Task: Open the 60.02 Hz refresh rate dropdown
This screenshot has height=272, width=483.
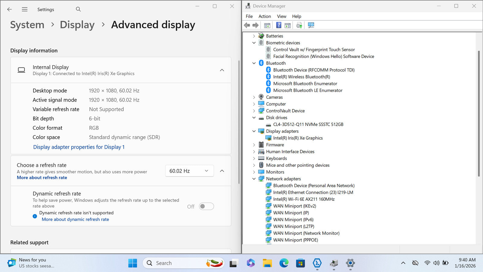Action: pyautogui.click(x=189, y=171)
